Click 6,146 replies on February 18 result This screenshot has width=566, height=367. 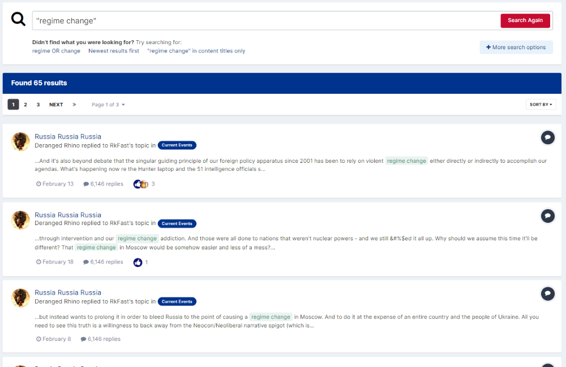(x=103, y=262)
